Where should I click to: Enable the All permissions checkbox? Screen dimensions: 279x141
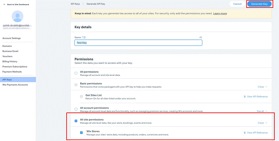(76, 73)
